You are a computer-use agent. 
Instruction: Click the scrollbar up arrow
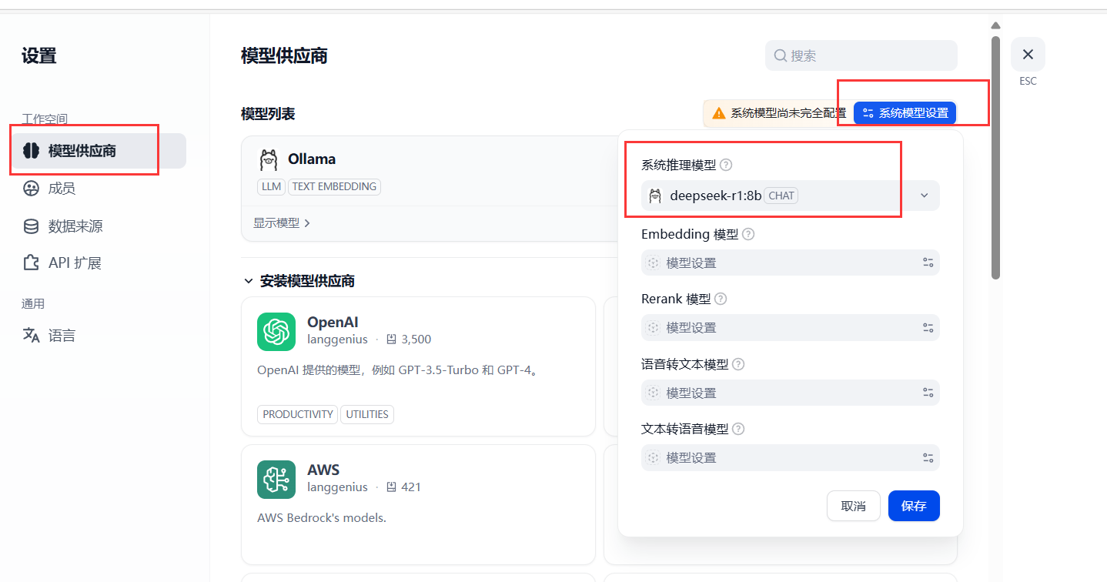point(995,25)
